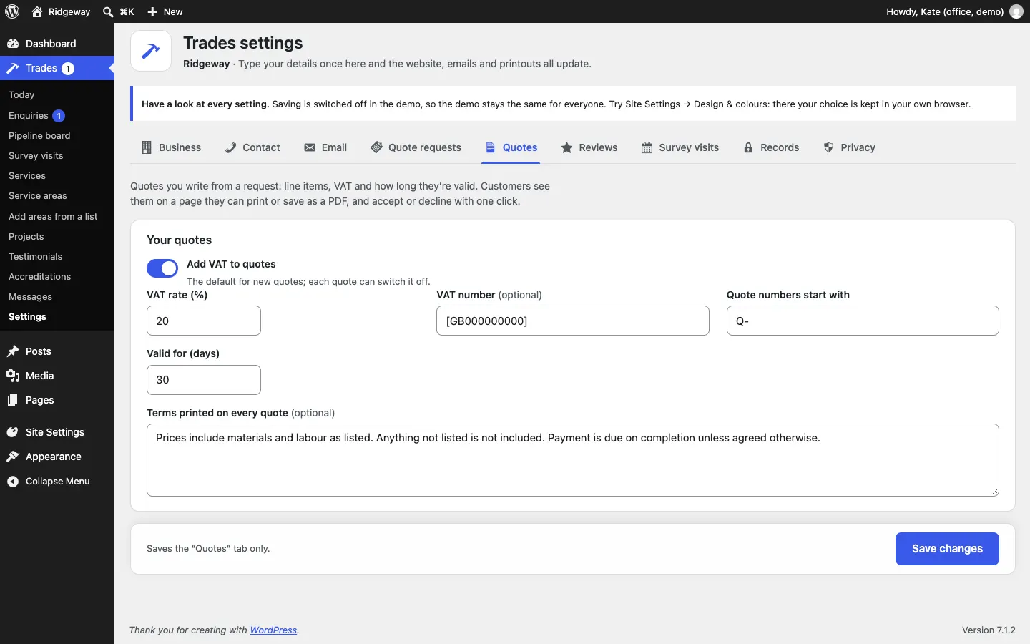Screen dimensions: 1030x644
Task: Click the Terms printed on every quote textarea
Action: (573, 460)
